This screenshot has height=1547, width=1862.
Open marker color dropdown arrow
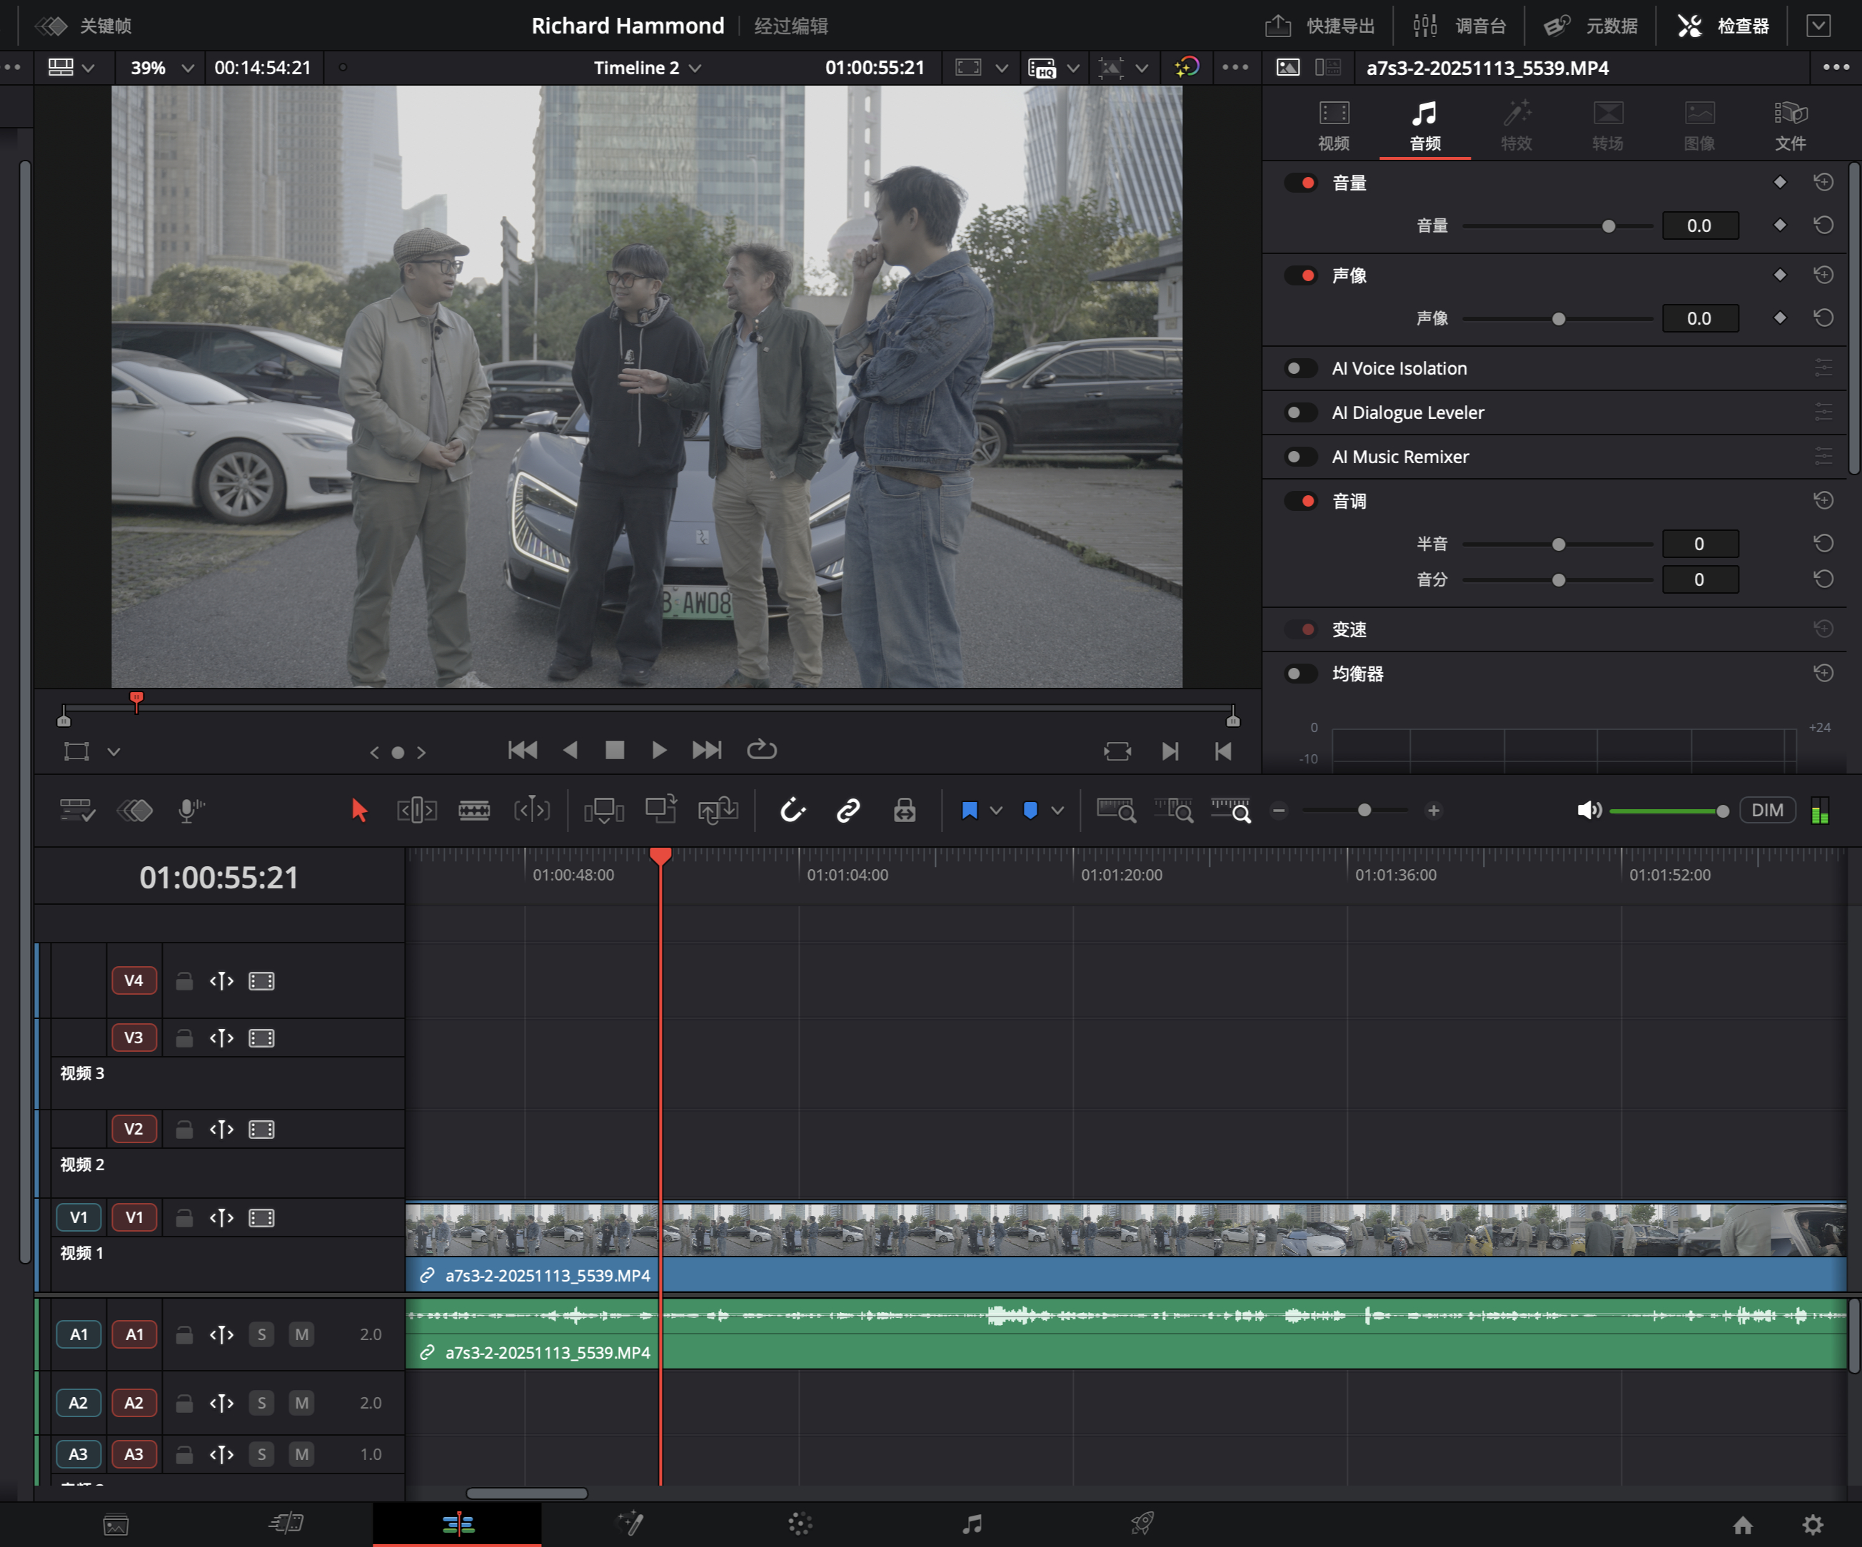pos(1057,810)
